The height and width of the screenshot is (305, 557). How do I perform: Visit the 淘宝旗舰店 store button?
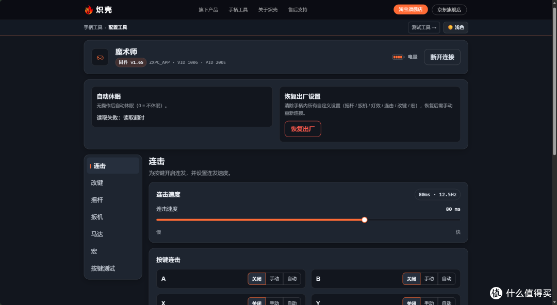coord(411,10)
